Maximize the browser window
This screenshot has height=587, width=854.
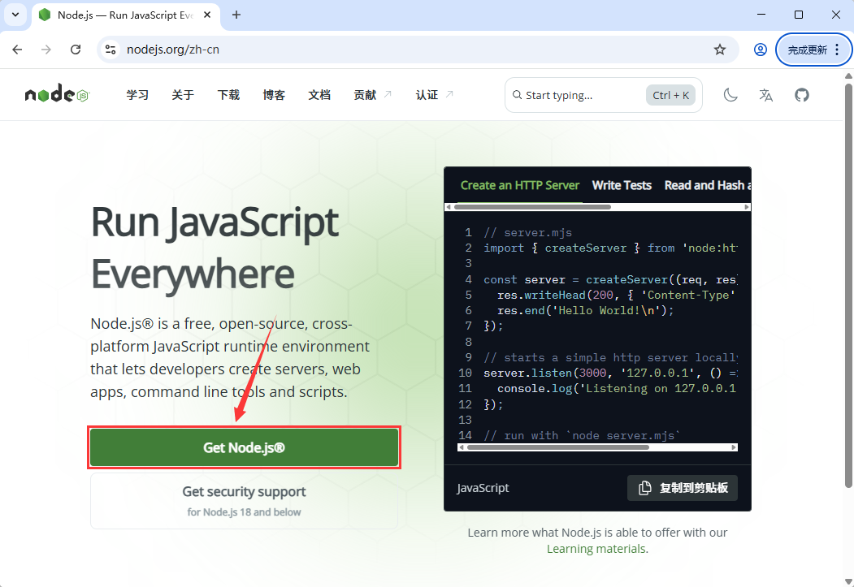point(799,15)
